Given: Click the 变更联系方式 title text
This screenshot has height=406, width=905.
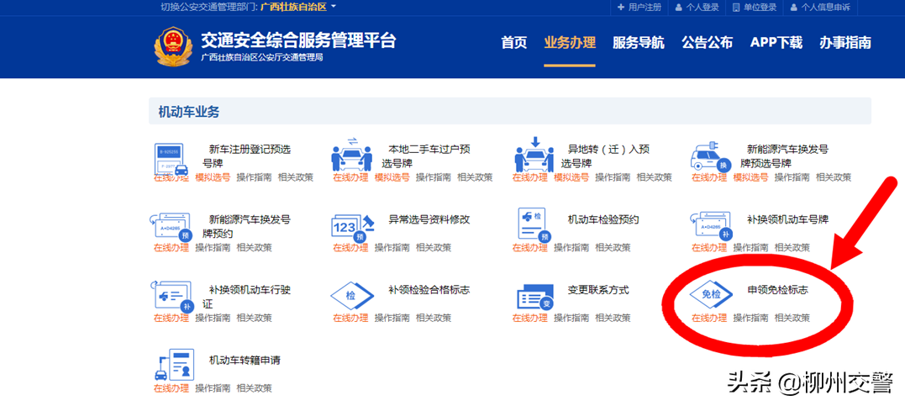Looking at the screenshot, I should pyautogui.click(x=598, y=290).
